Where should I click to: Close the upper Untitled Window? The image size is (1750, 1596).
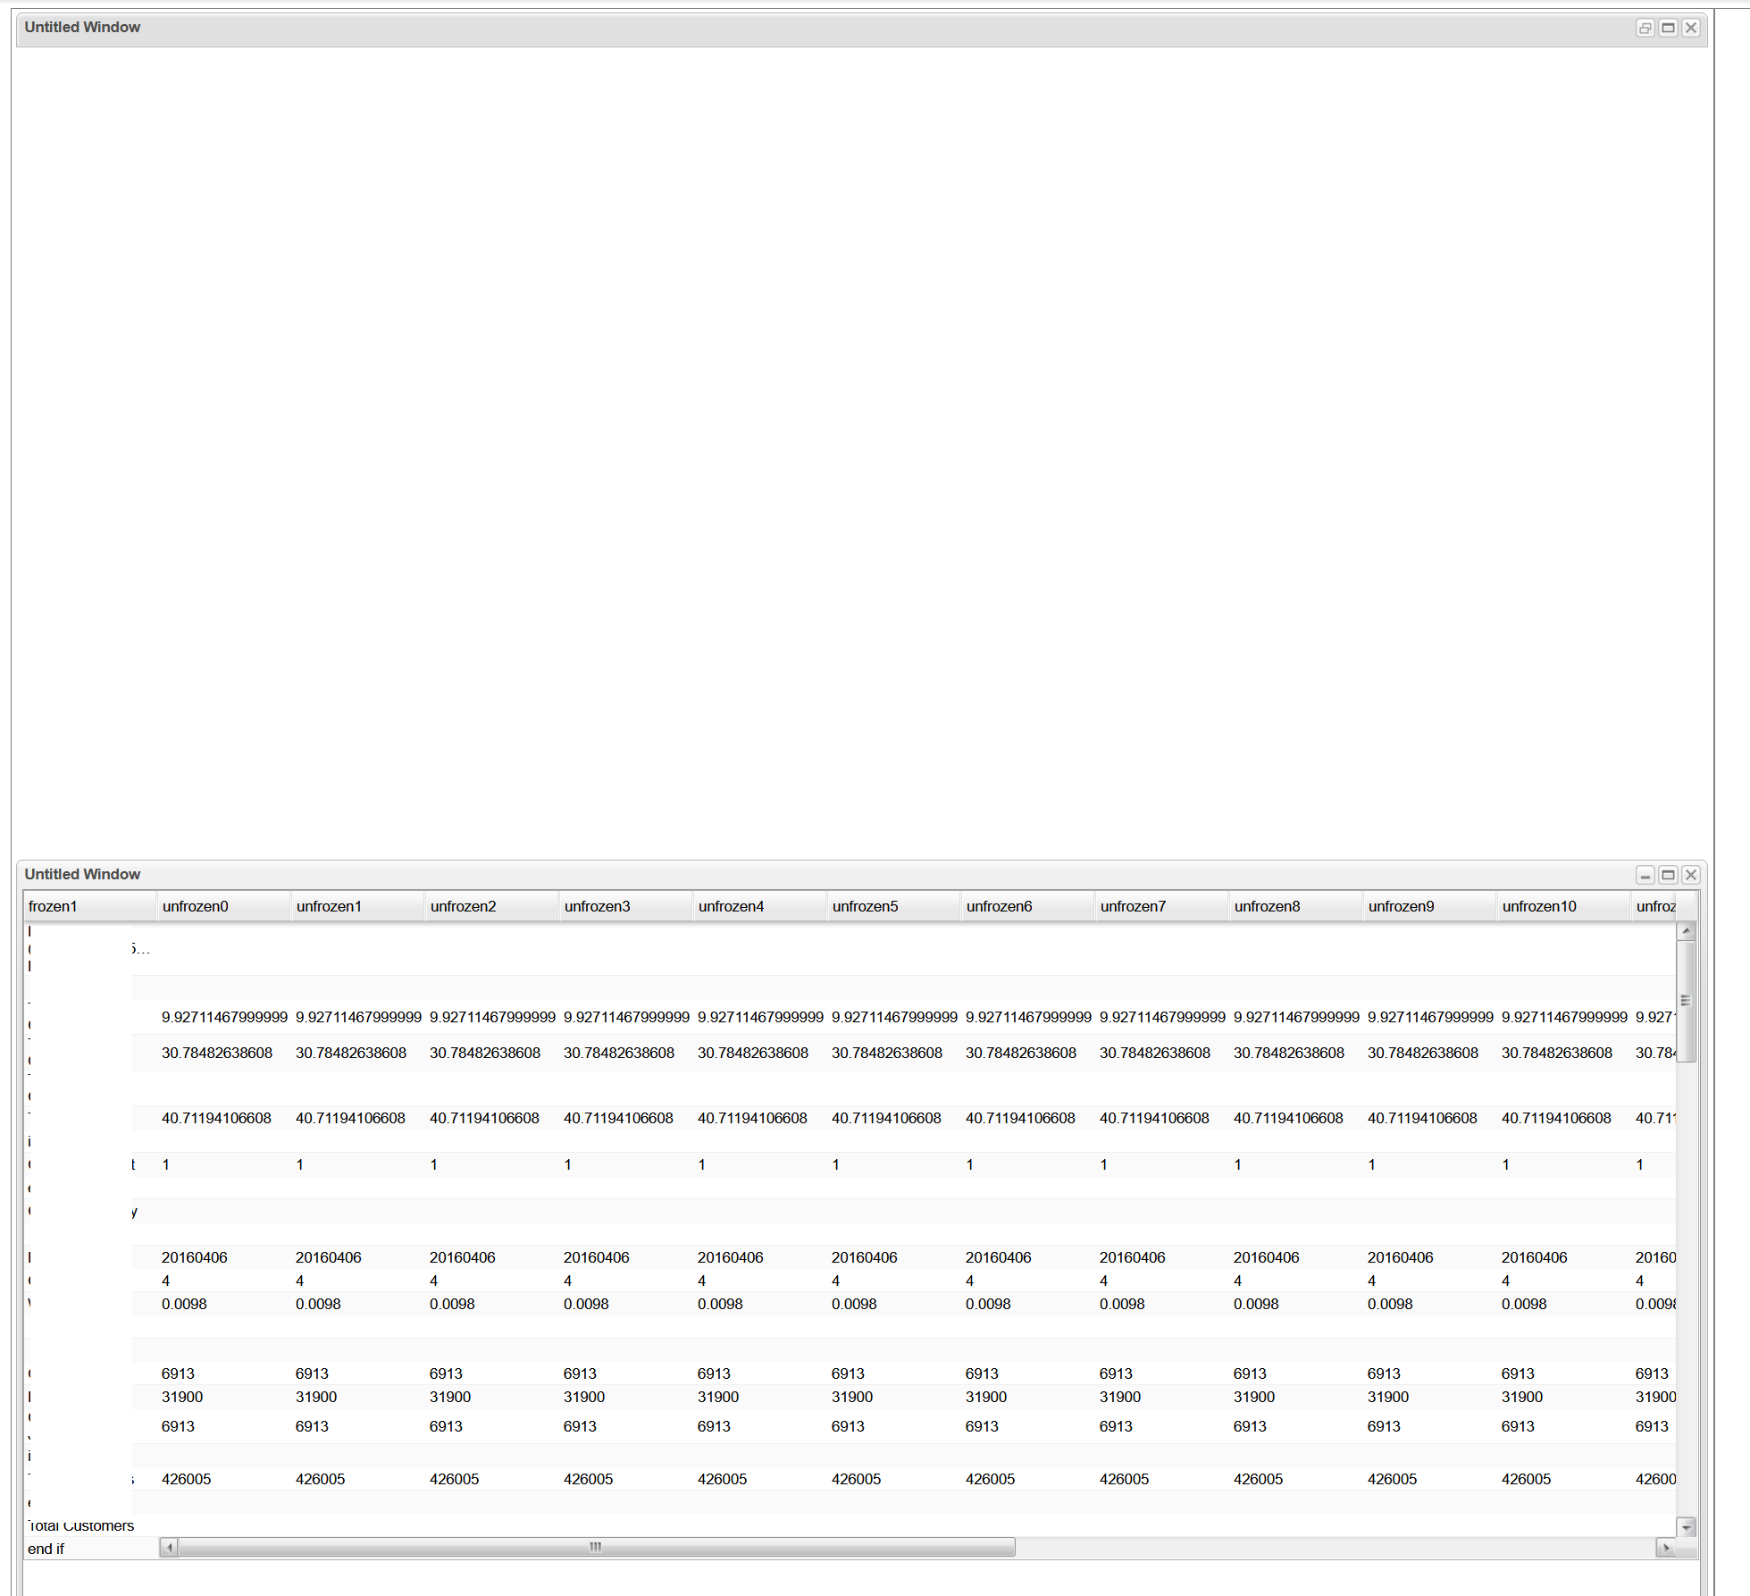(1690, 28)
